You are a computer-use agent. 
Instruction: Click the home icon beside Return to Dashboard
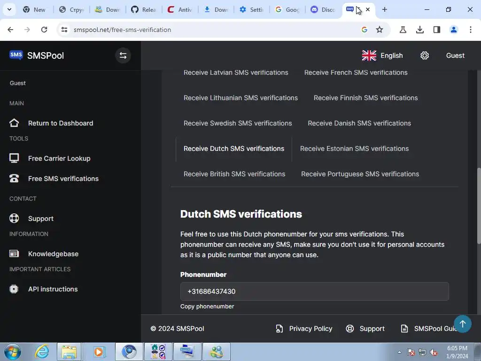(14, 123)
